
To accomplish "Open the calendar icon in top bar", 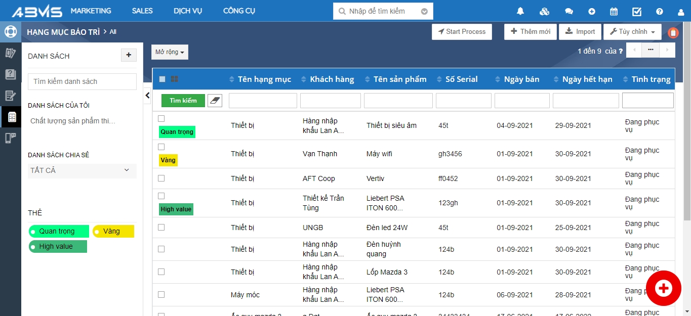I will coord(614,11).
